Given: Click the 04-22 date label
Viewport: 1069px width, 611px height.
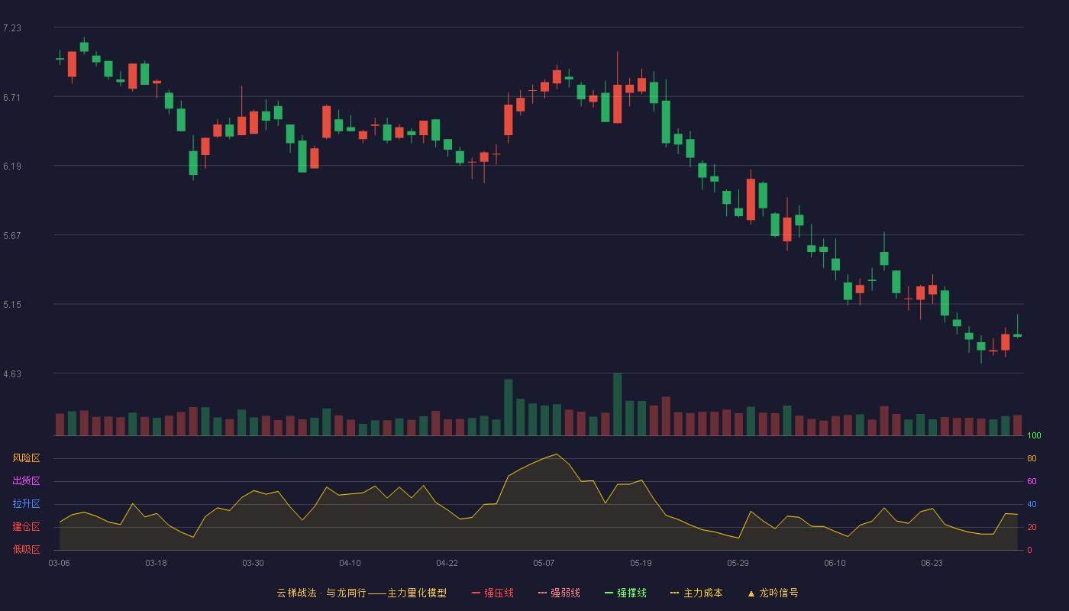Looking at the screenshot, I should [447, 563].
